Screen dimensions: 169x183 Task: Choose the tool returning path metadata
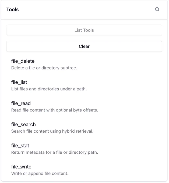point(84,149)
